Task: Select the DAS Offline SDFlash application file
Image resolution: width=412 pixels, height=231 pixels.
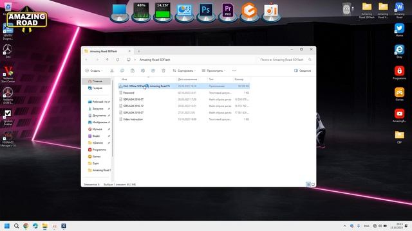Action: point(184,86)
